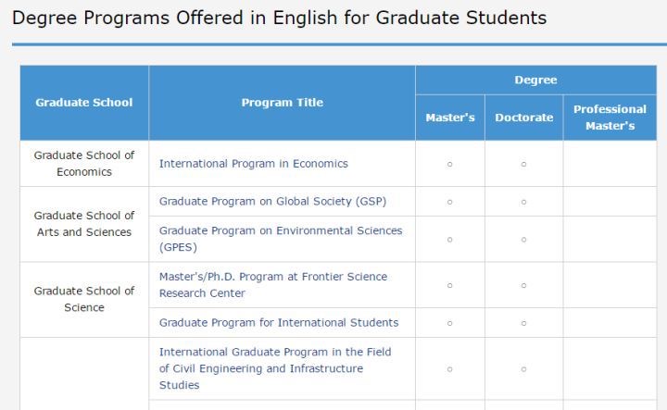Click the page heading about Degree Programs
The width and height of the screenshot is (667, 410).
tap(279, 18)
